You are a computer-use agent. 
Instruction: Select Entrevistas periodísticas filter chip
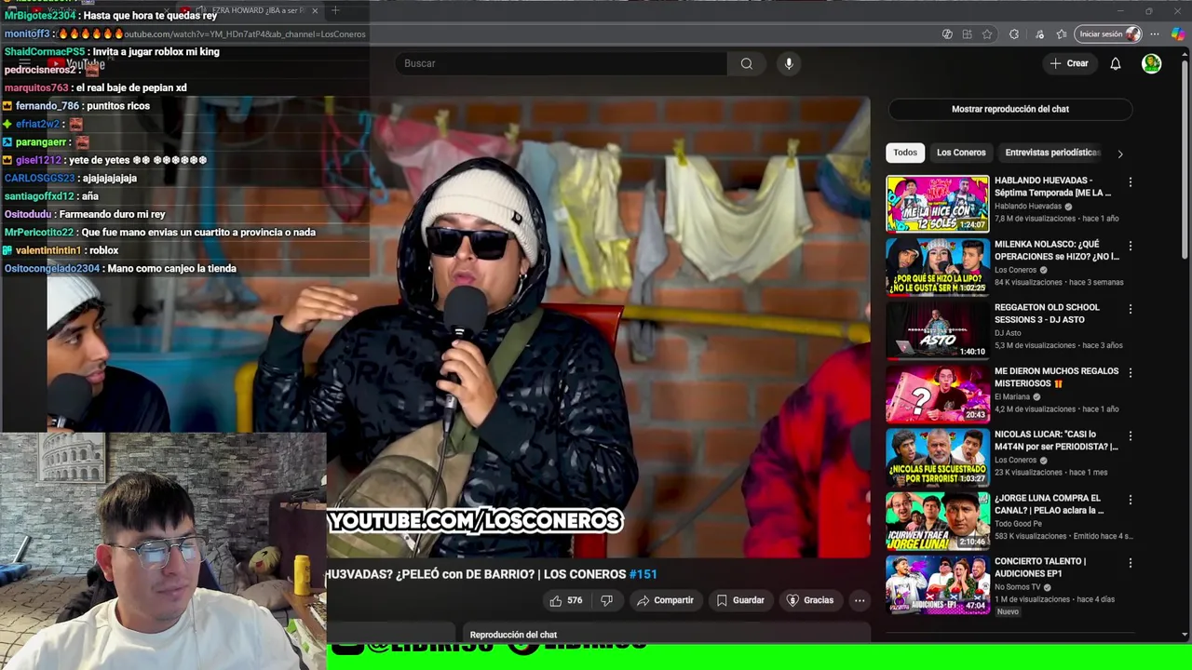(1052, 153)
